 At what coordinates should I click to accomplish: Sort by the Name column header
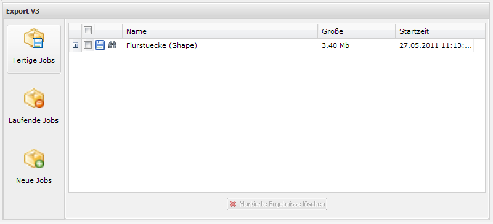220,31
